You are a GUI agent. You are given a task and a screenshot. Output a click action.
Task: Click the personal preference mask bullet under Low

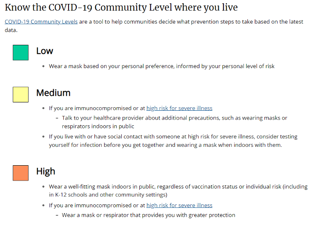click(x=162, y=66)
